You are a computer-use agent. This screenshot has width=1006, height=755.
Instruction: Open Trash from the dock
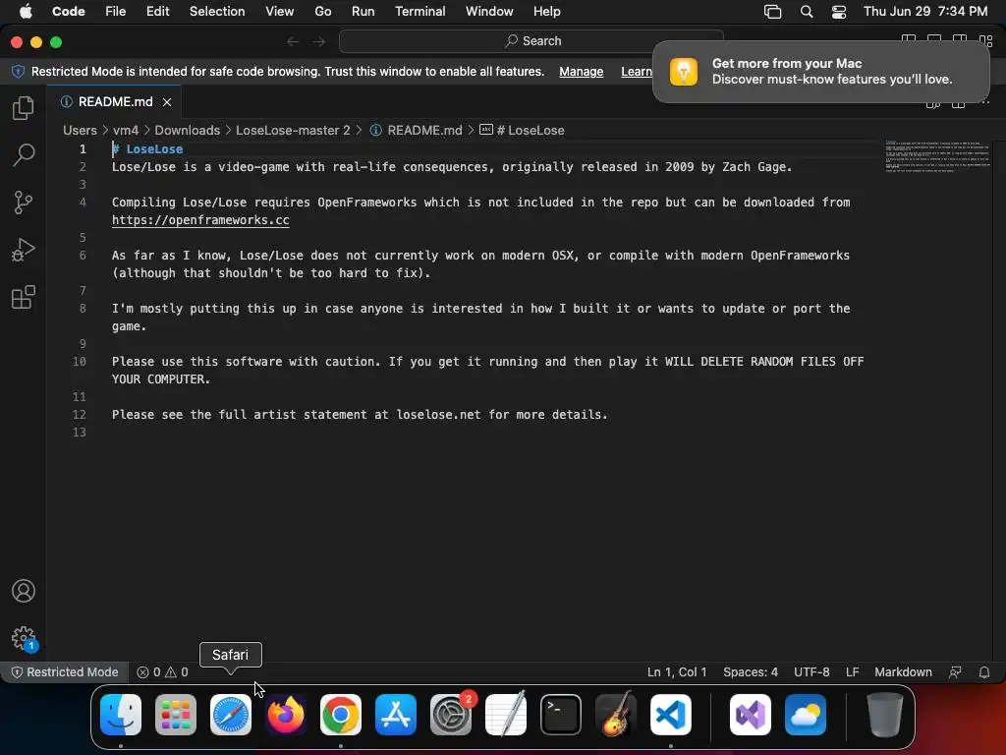[x=885, y=715]
